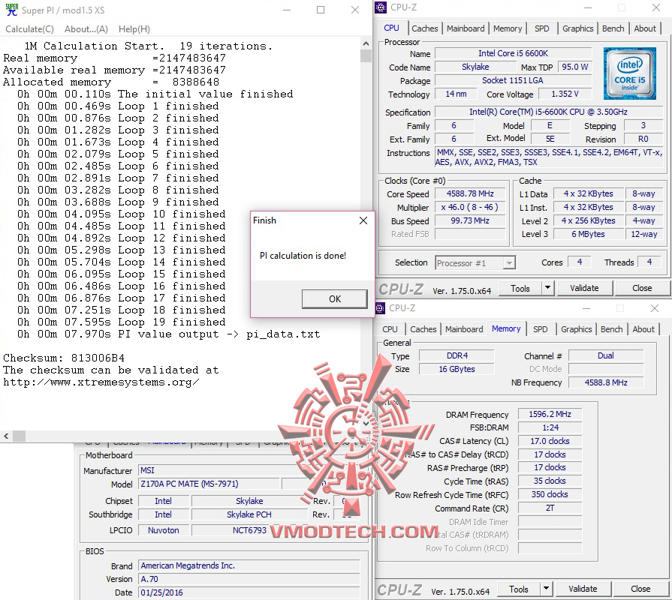Screen dimensions: 672x600
Task: Click the CAS# Latency value '17.0 clocks'
Action: (550, 441)
